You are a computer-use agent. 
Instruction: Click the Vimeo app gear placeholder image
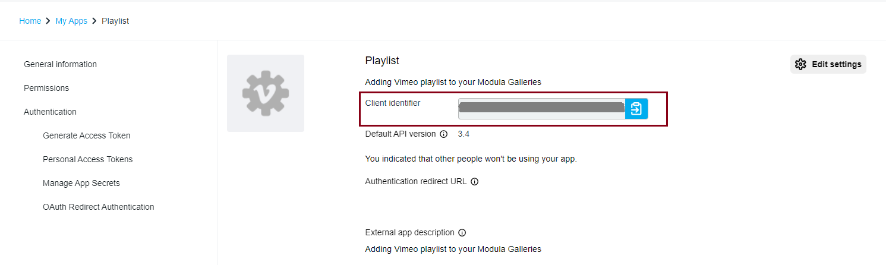(x=266, y=93)
